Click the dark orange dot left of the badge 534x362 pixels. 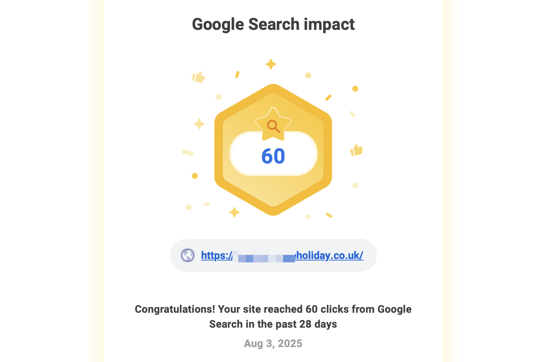[x=195, y=176]
